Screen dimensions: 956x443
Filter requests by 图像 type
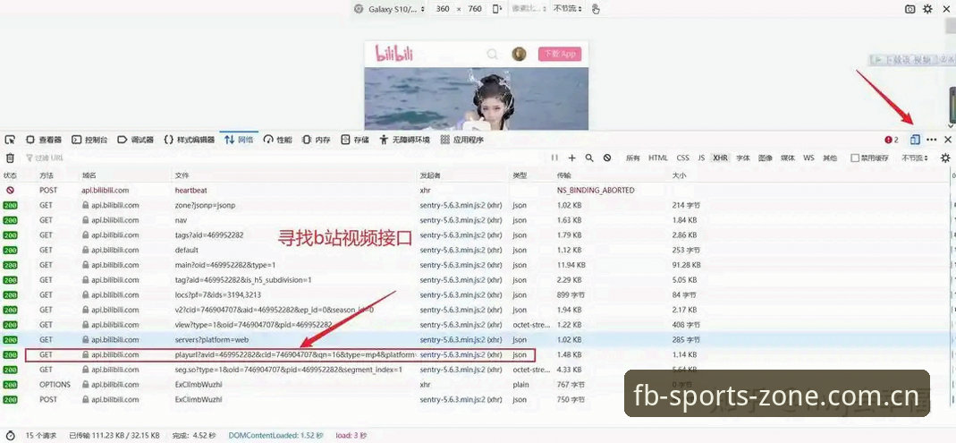(766, 158)
